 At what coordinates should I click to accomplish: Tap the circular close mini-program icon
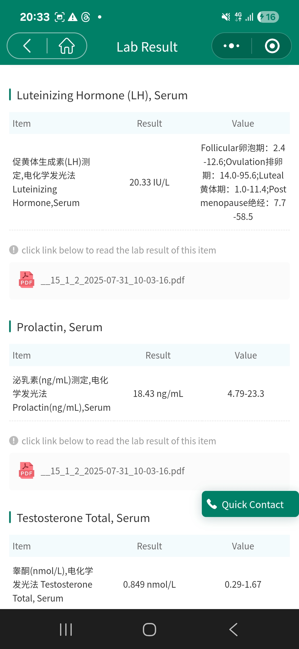272,46
